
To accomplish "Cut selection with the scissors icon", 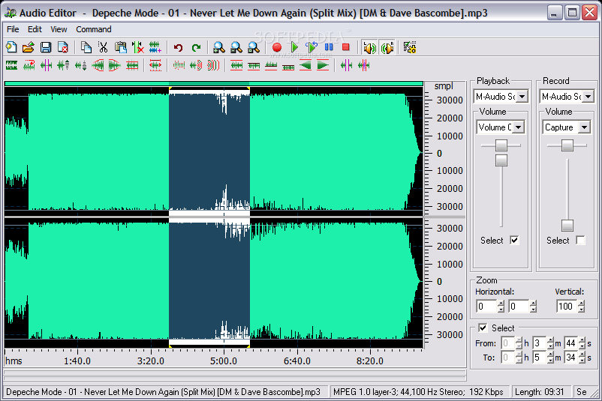I will tap(103, 47).
